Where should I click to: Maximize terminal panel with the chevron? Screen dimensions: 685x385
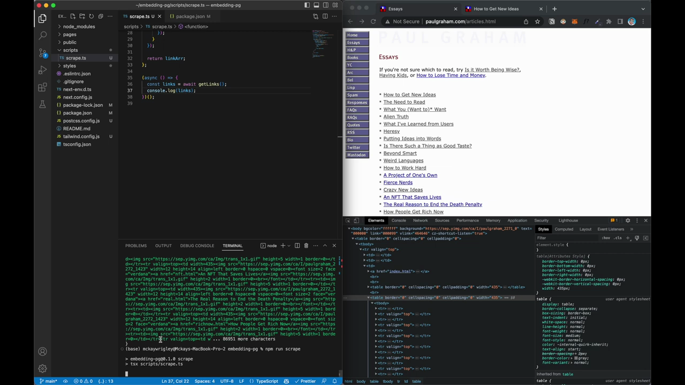[324, 245]
